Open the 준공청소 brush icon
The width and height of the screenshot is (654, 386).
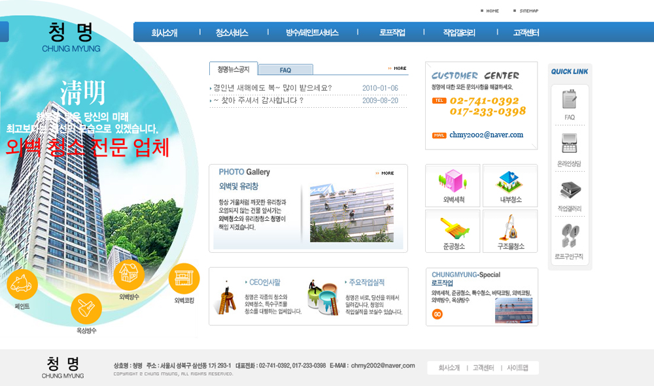point(453,229)
